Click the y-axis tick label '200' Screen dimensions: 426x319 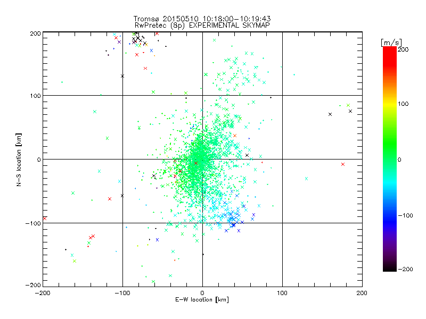35,33
